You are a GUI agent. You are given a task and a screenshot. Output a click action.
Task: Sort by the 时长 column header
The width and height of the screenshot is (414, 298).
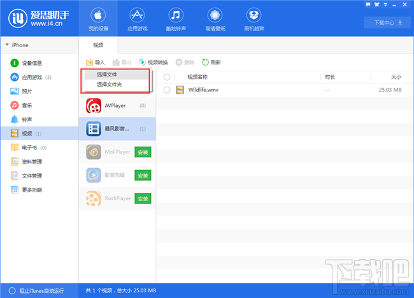point(330,77)
